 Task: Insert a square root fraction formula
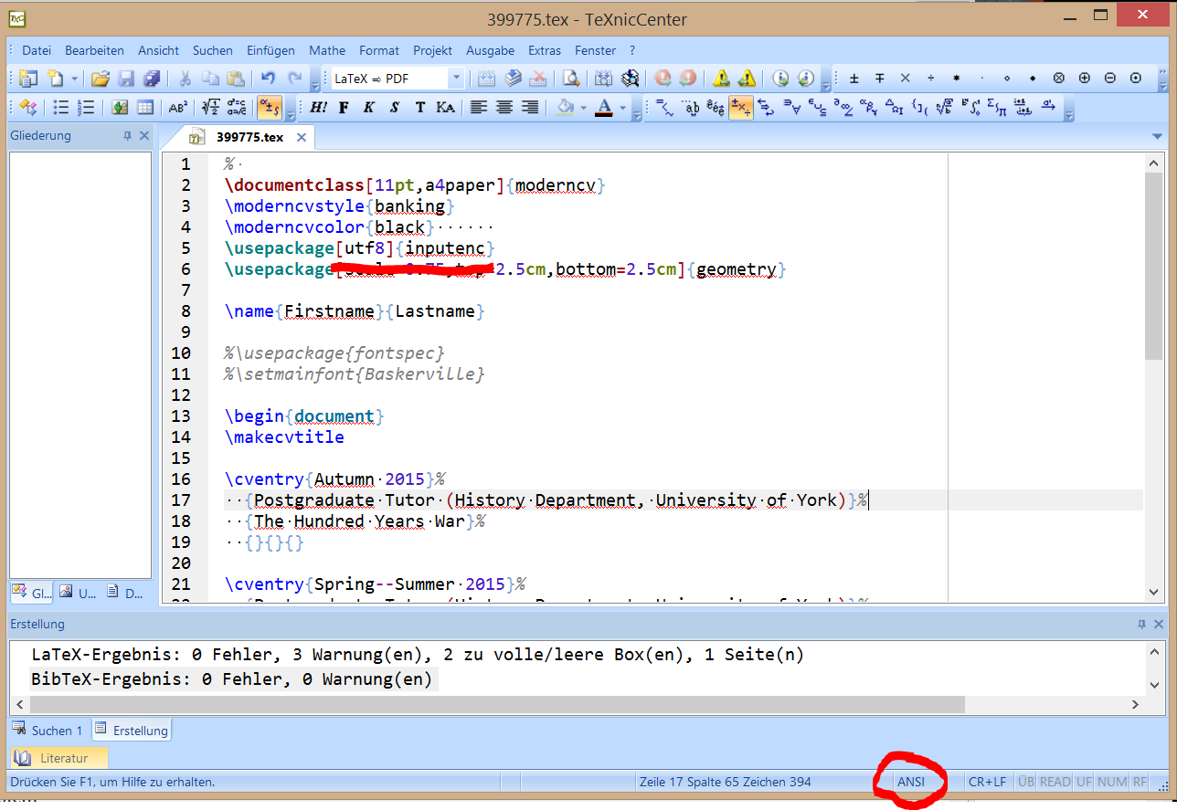pos(210,108)
